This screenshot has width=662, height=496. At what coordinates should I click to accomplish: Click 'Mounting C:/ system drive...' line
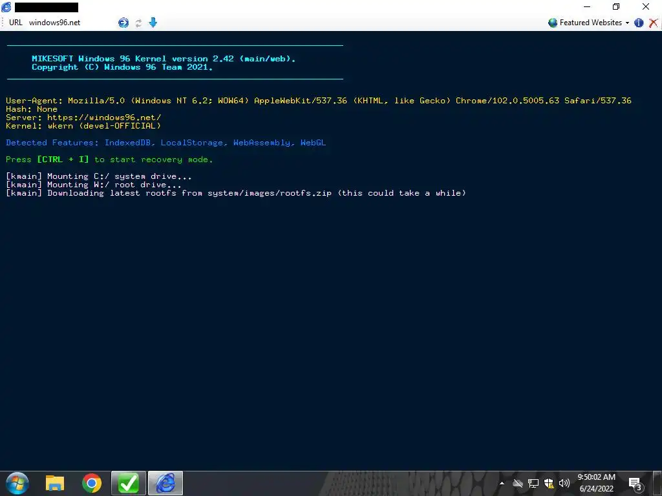point(99,176)
